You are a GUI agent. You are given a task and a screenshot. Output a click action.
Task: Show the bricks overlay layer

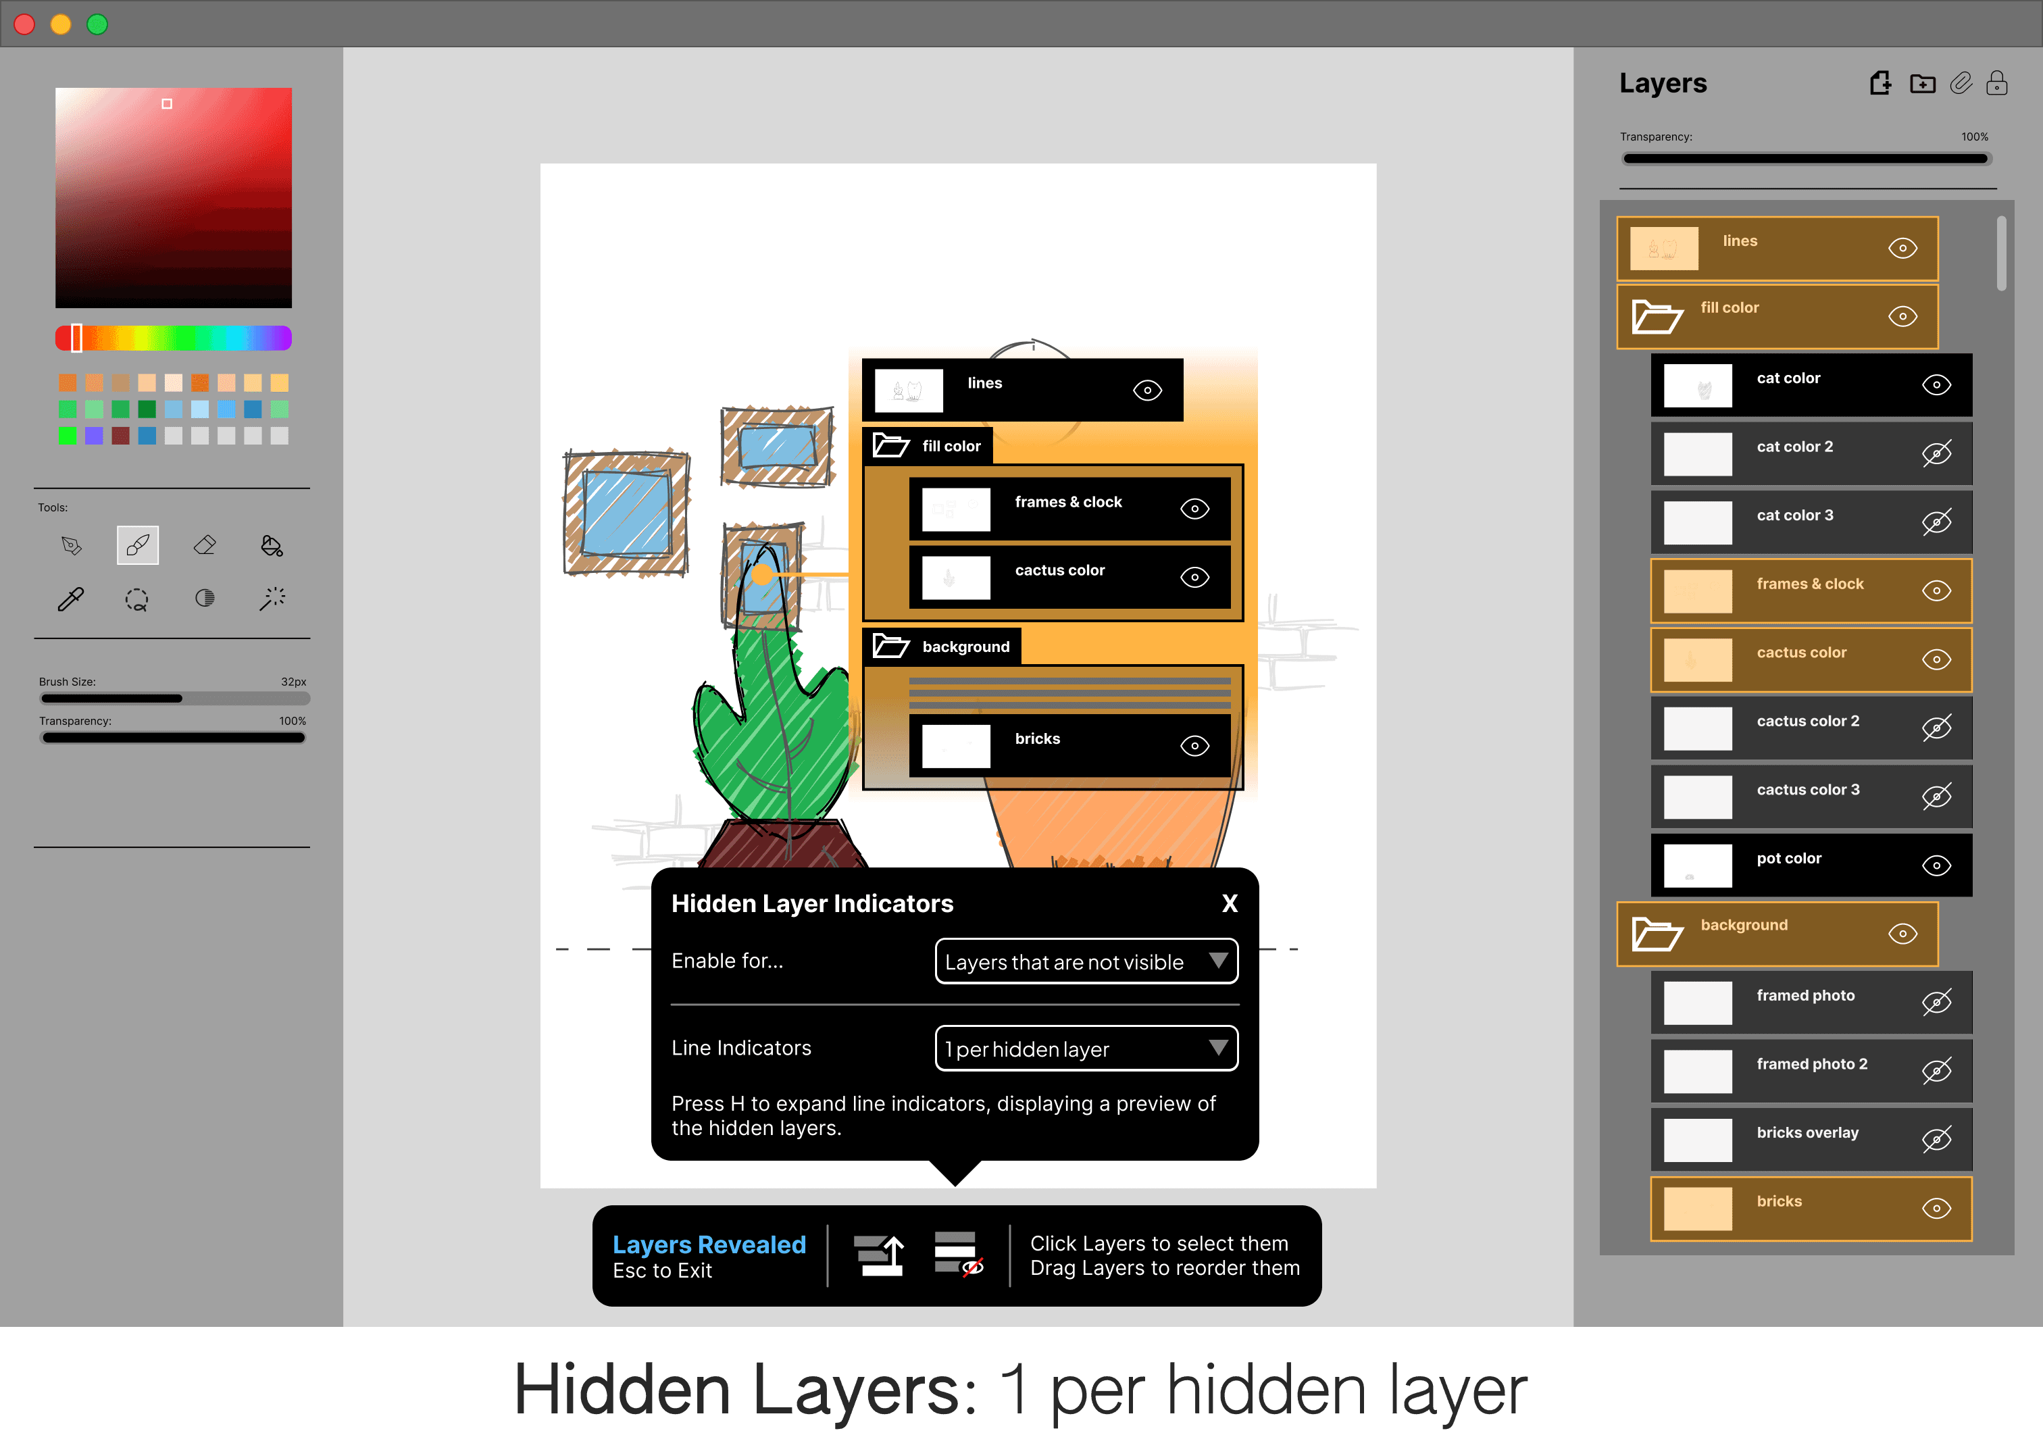click(1936, 1140)
